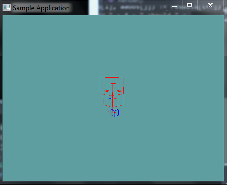Click the blue cube's bottom vertex
The height and width of the screenshot is (185, 227).
click(114, 116)
